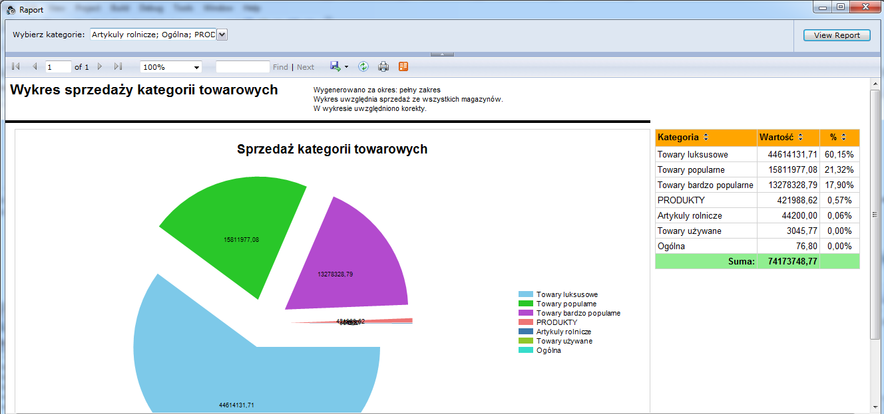Screen dimensions: 884x414
Task: Collapse the parameters panel splitter
Action: (442, 54)
